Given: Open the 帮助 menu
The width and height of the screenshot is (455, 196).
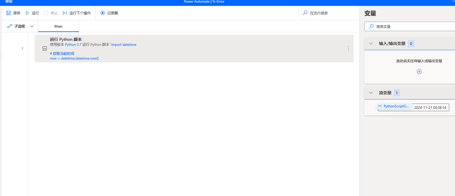Looking at the screenshot, I should 9,1.
